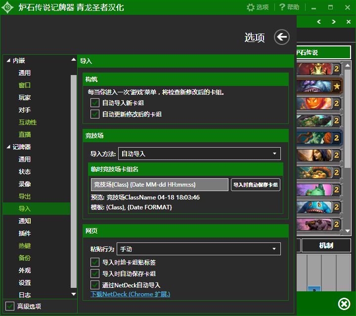Open 窗口 under 内嵌

[25, 85]
